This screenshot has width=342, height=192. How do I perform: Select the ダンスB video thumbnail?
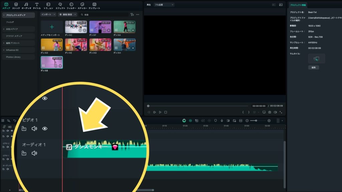51,62
